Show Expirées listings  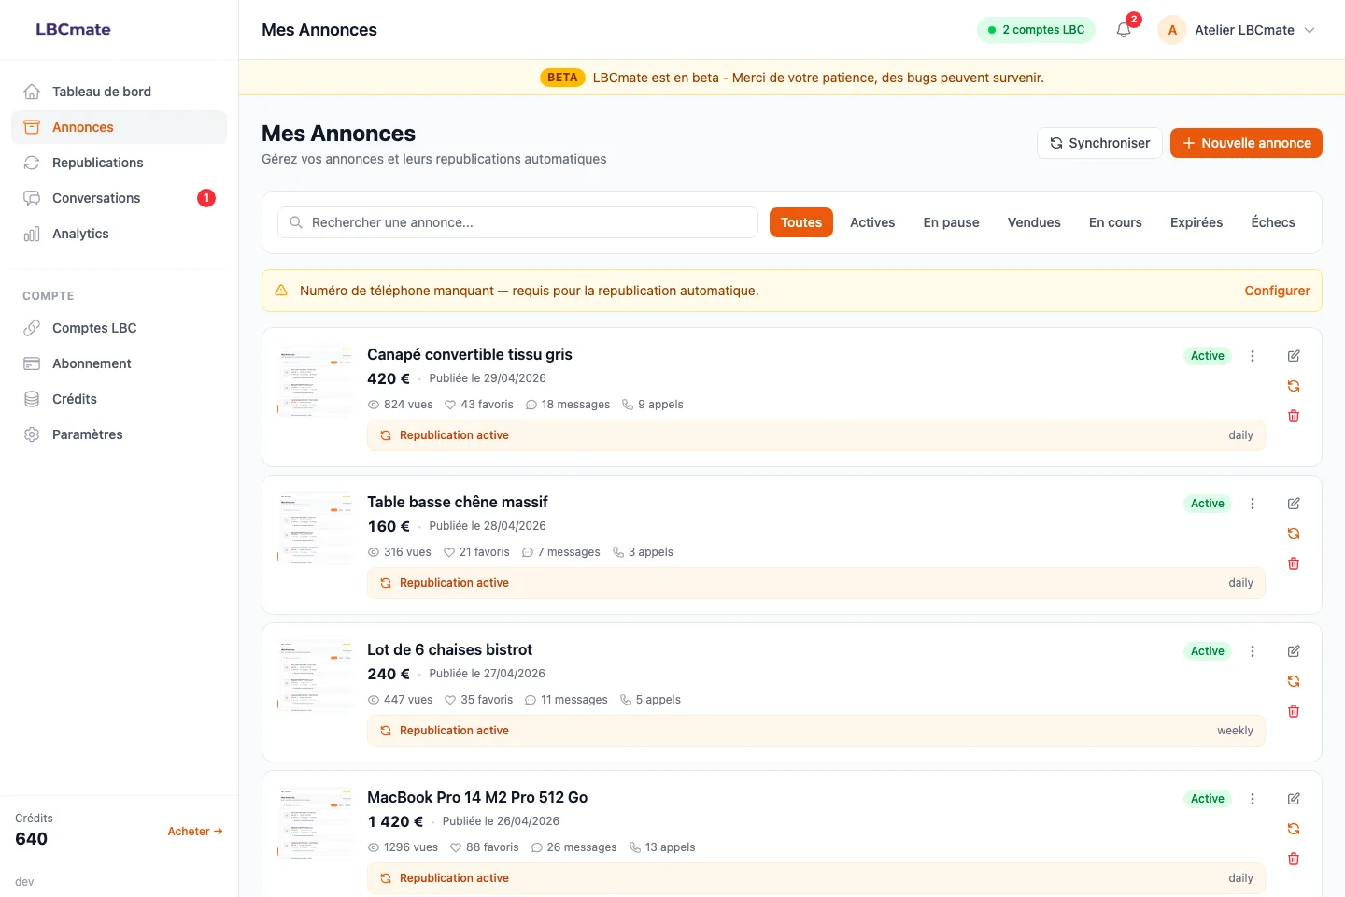pos(1196,222)
